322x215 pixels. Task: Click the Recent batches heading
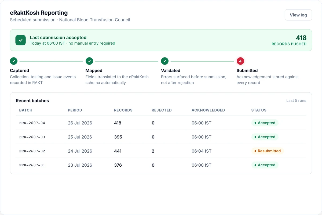point(32,101)
